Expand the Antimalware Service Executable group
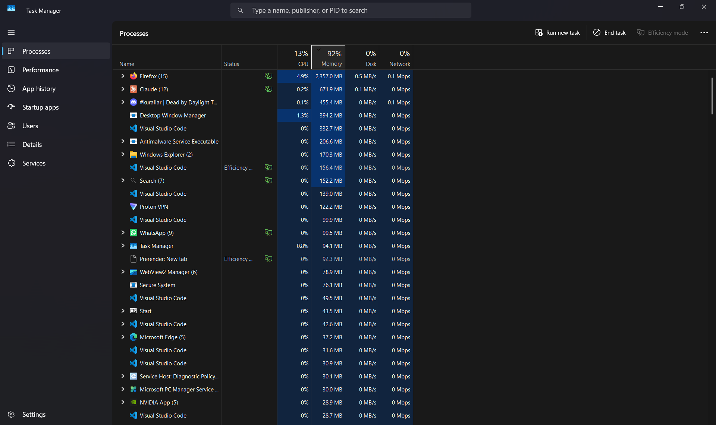This screenshot has height=425, width=716. [x=123, y=141]
